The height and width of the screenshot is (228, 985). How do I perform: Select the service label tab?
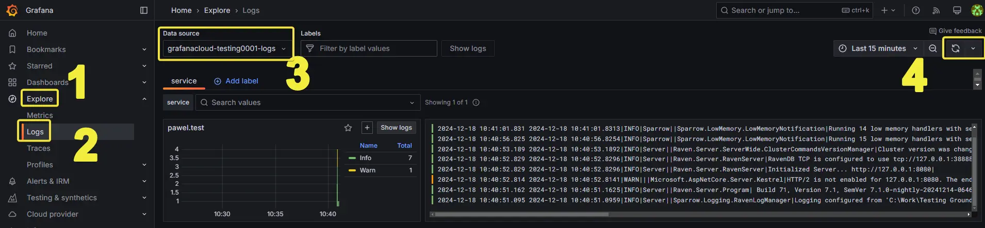(184, 81)
